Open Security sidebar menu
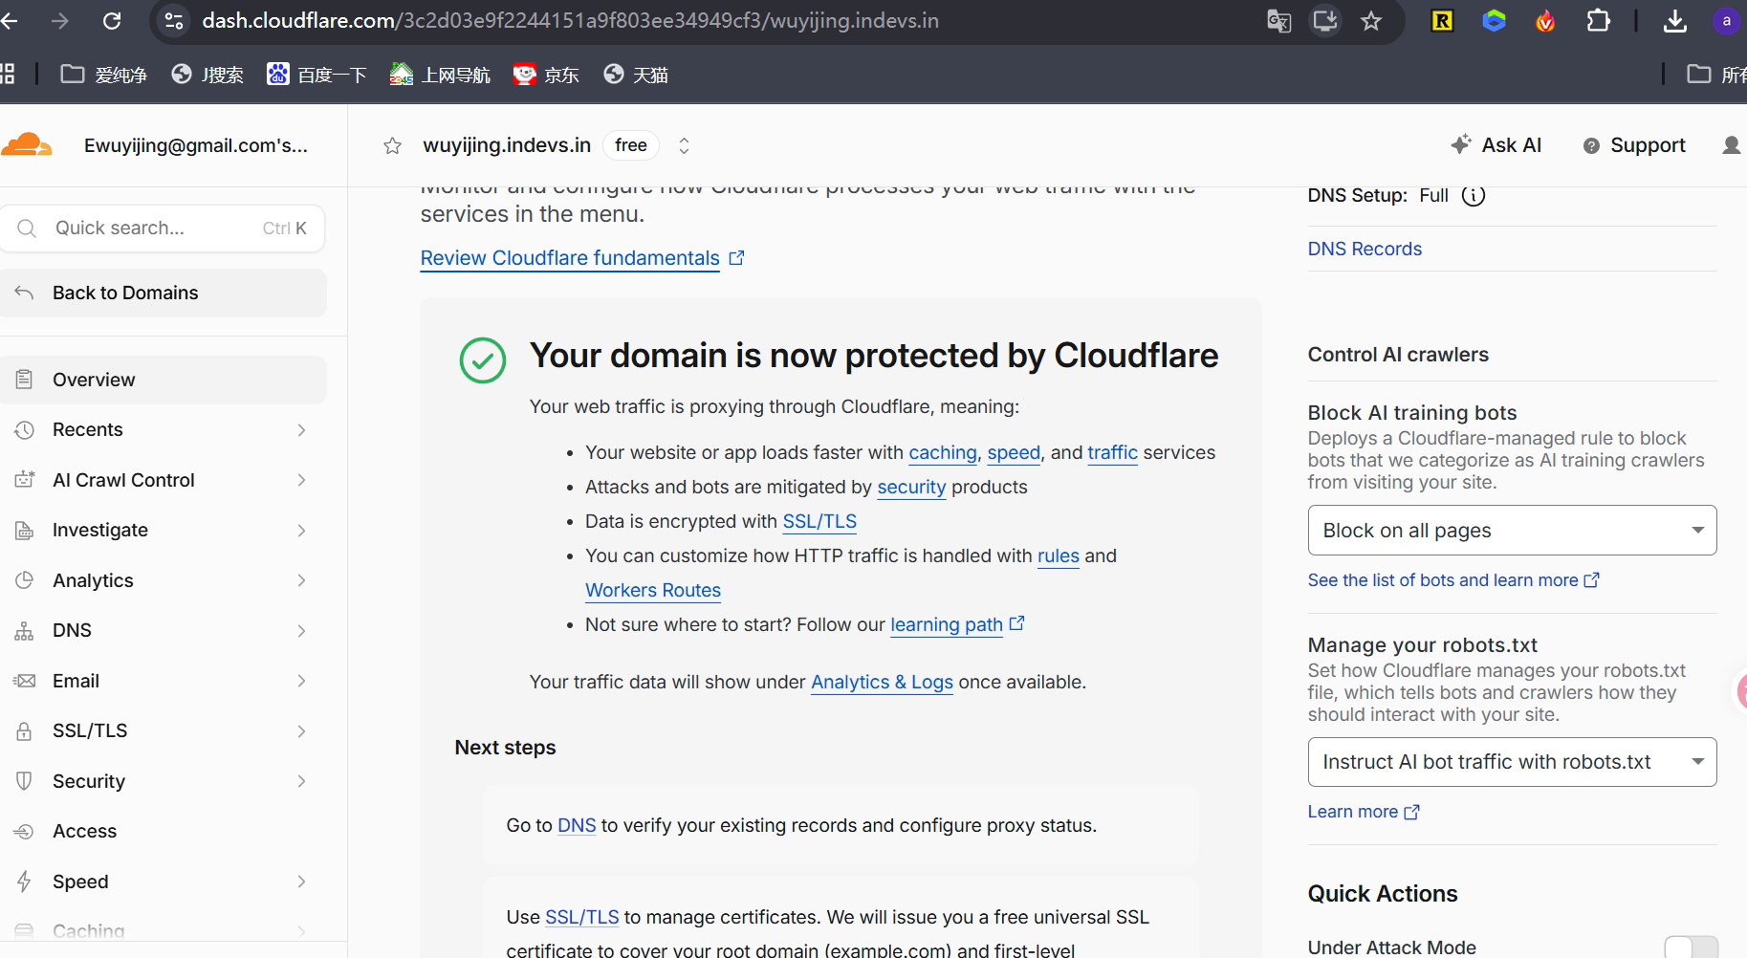 [x=164, y=781]
